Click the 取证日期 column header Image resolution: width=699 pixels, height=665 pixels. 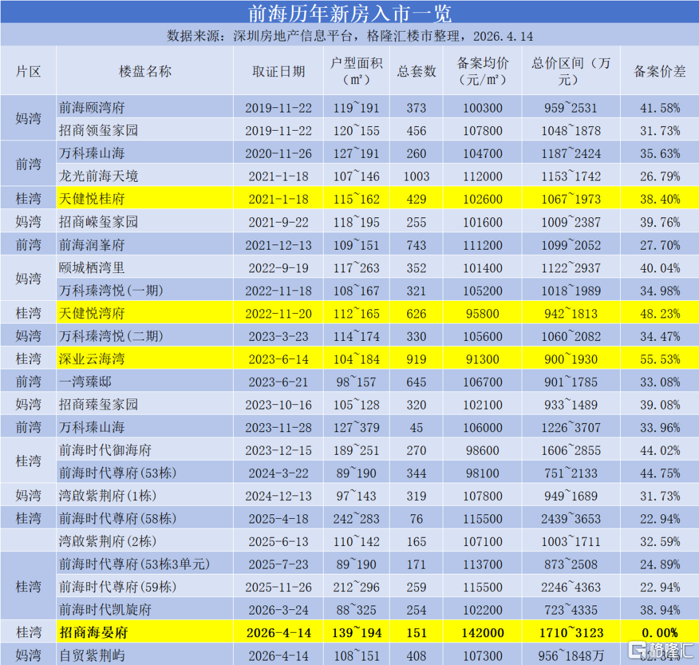click(x=278, y=71)
